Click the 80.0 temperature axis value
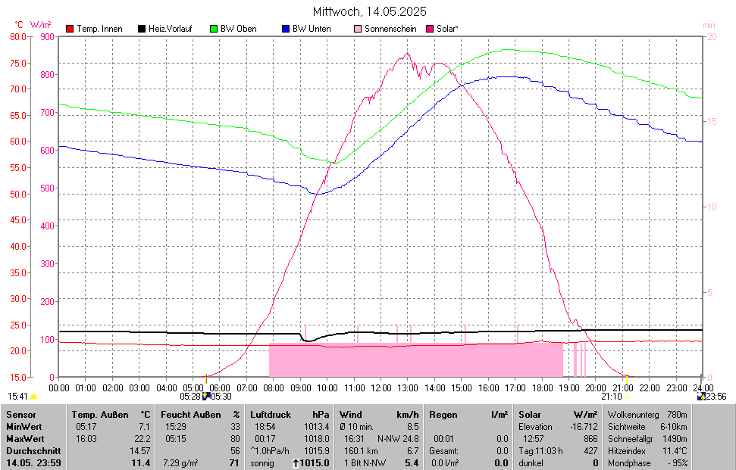 [18, 36]
